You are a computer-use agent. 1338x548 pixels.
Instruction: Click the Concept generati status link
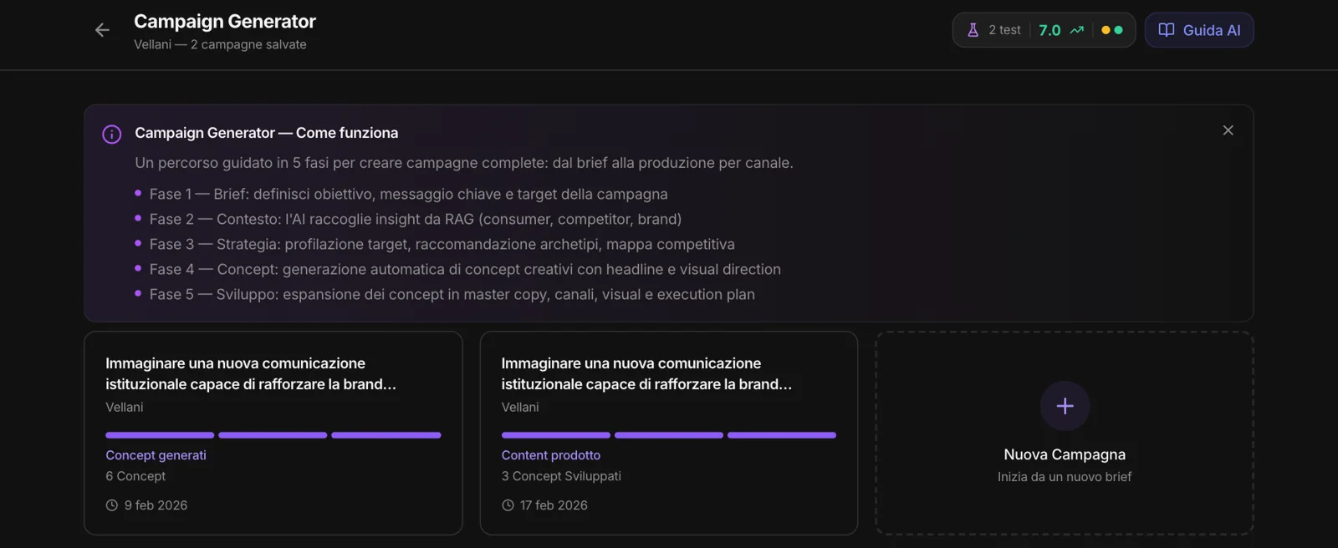tap(156, 455)
